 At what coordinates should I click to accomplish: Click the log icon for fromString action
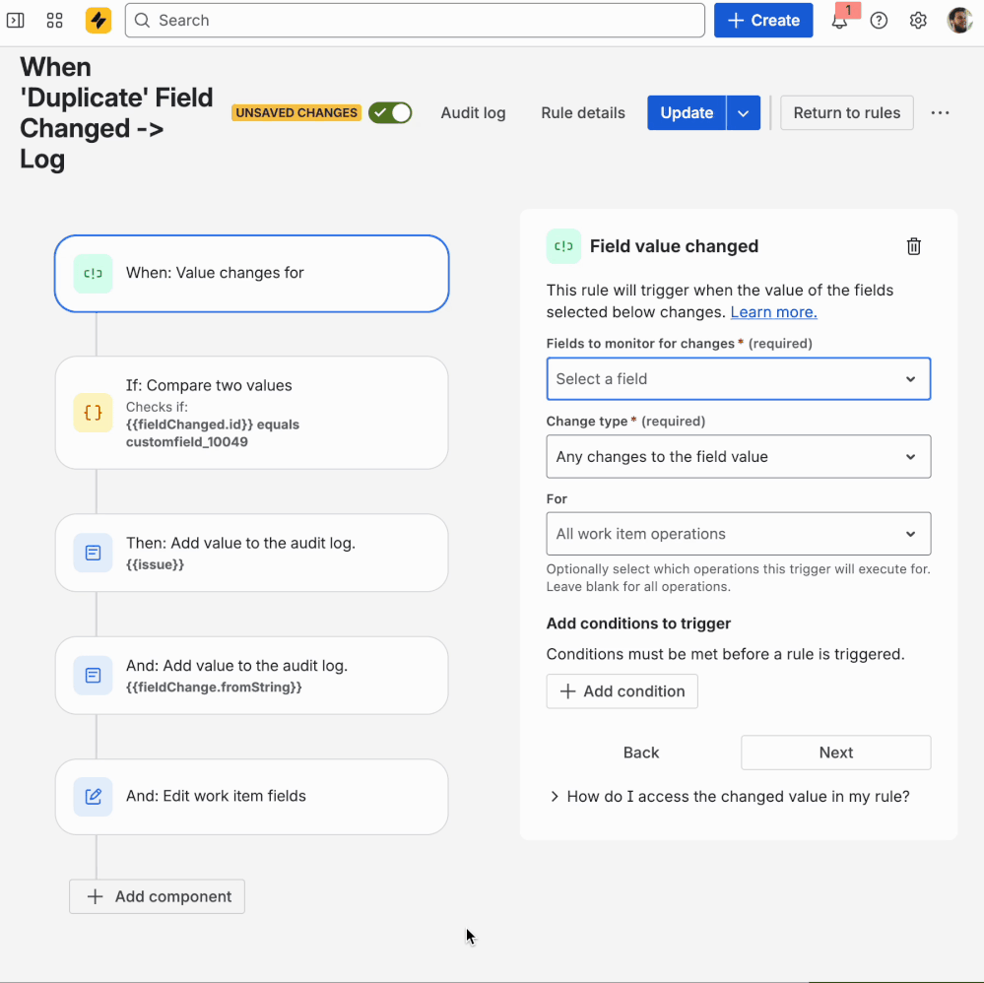(x=93, y=676)
